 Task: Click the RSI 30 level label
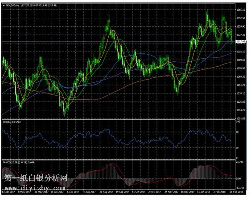[237, 148]
